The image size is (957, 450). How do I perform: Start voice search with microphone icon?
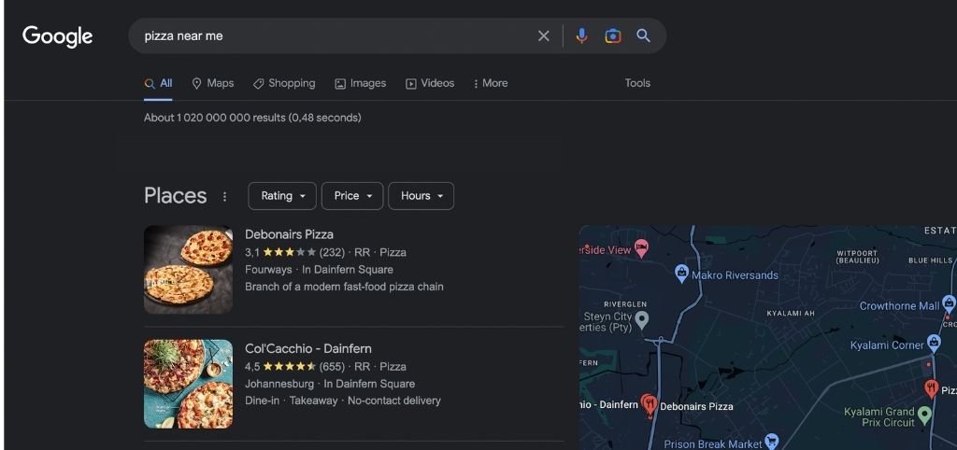pos(581,36)
